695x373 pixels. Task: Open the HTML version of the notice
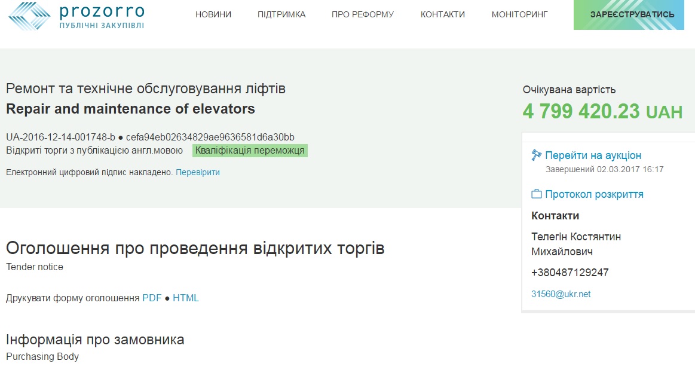point(186,298)
